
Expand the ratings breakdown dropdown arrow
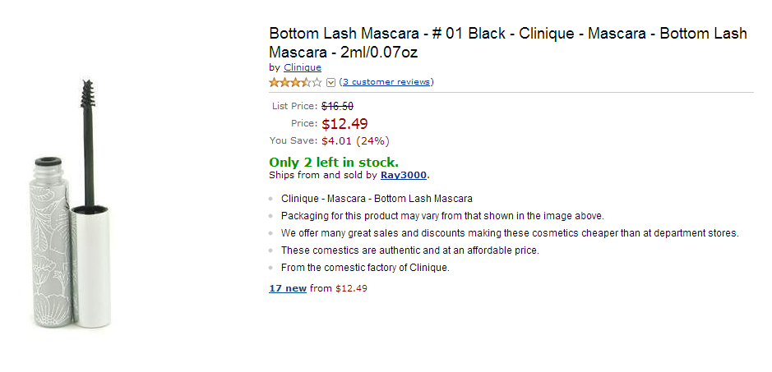pyautogui.click(x=331, y=82)
